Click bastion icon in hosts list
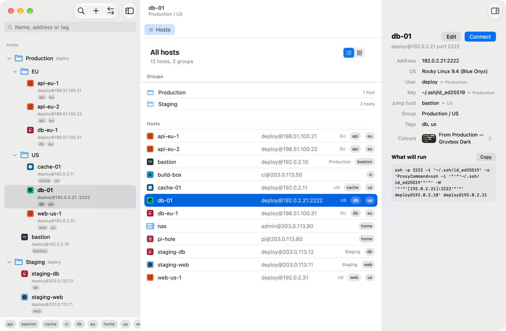 tap(150, 162)
